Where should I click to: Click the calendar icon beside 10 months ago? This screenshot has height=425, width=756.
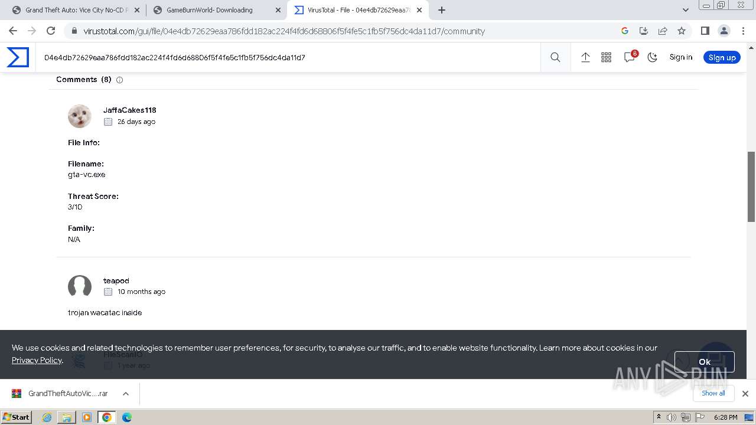(x=108, y=292)
